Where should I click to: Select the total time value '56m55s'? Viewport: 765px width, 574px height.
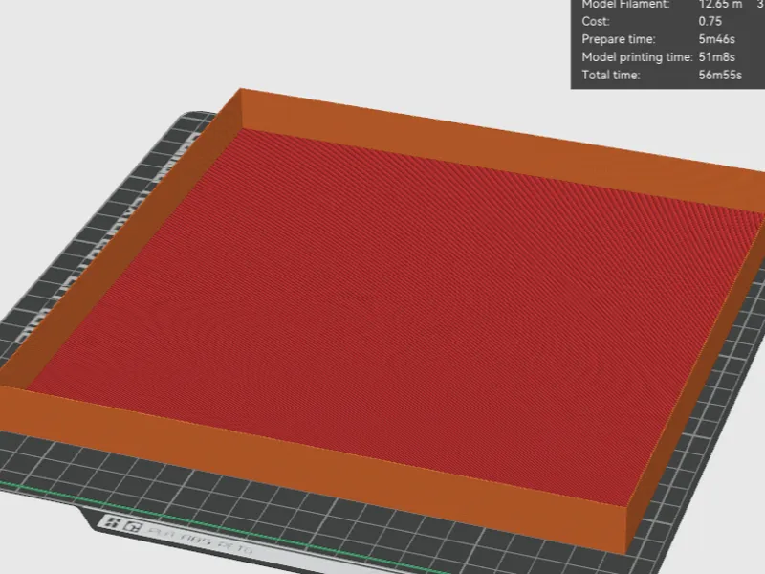click(720, 76)
